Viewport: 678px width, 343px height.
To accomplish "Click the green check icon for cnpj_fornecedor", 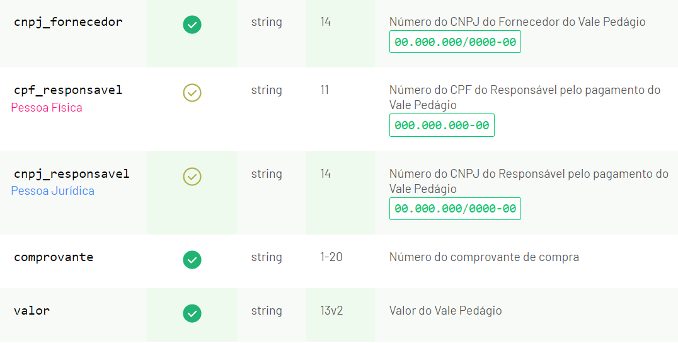I will [192, 25].
